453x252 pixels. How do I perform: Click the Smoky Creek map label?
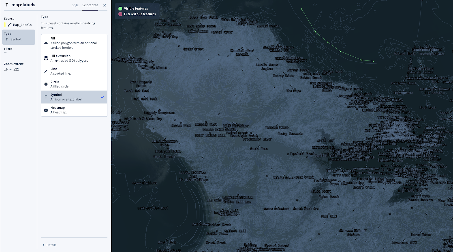(x=194, y=49)
